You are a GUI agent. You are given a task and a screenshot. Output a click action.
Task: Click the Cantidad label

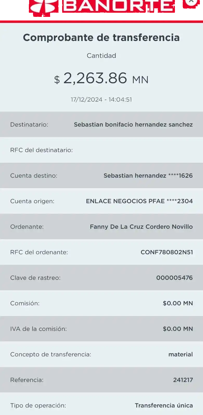[101, 56]
